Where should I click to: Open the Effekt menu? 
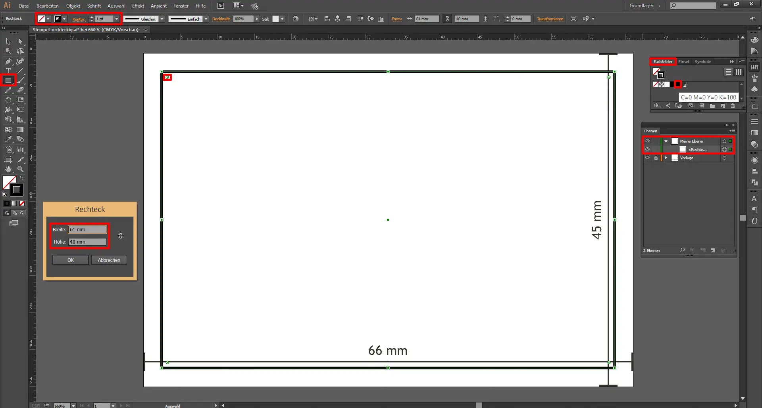138,6
